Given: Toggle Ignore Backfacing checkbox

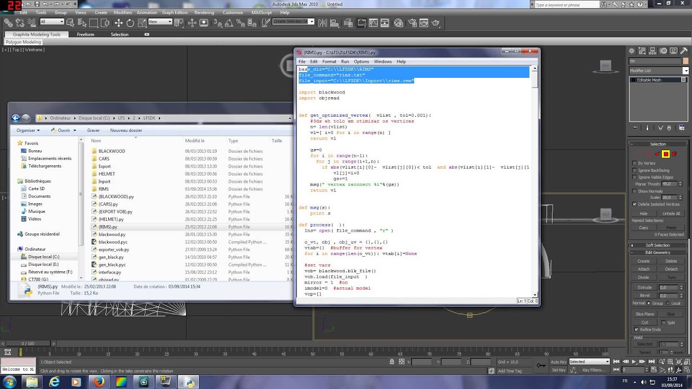Looking at the screenshot, I should click(x=635, y=170).
